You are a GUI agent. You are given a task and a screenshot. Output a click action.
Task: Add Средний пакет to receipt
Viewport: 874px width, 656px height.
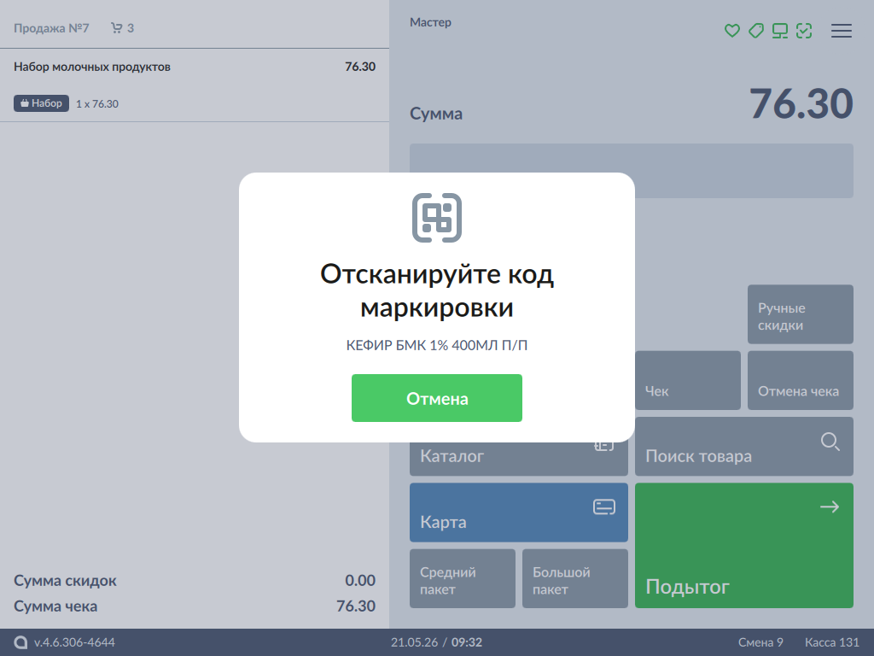(462, 578)
